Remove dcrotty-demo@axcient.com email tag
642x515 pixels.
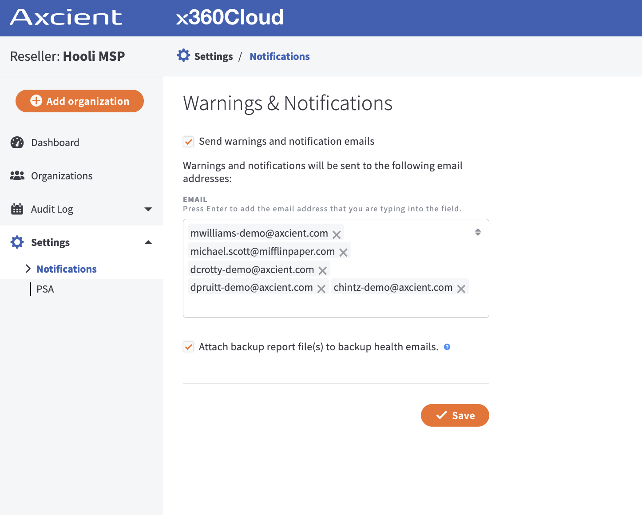pos(323,270)
